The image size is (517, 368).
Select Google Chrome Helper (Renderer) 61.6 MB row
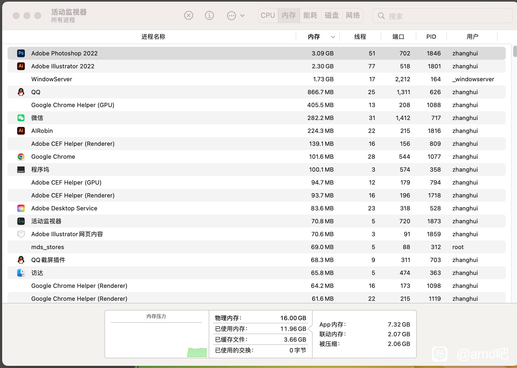[x=256, y=298]
